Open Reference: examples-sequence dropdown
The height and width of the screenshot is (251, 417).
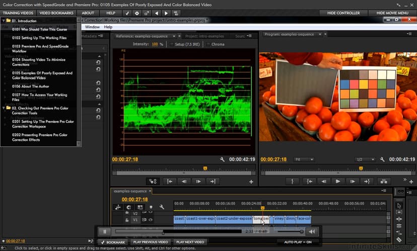click(174, 36)
